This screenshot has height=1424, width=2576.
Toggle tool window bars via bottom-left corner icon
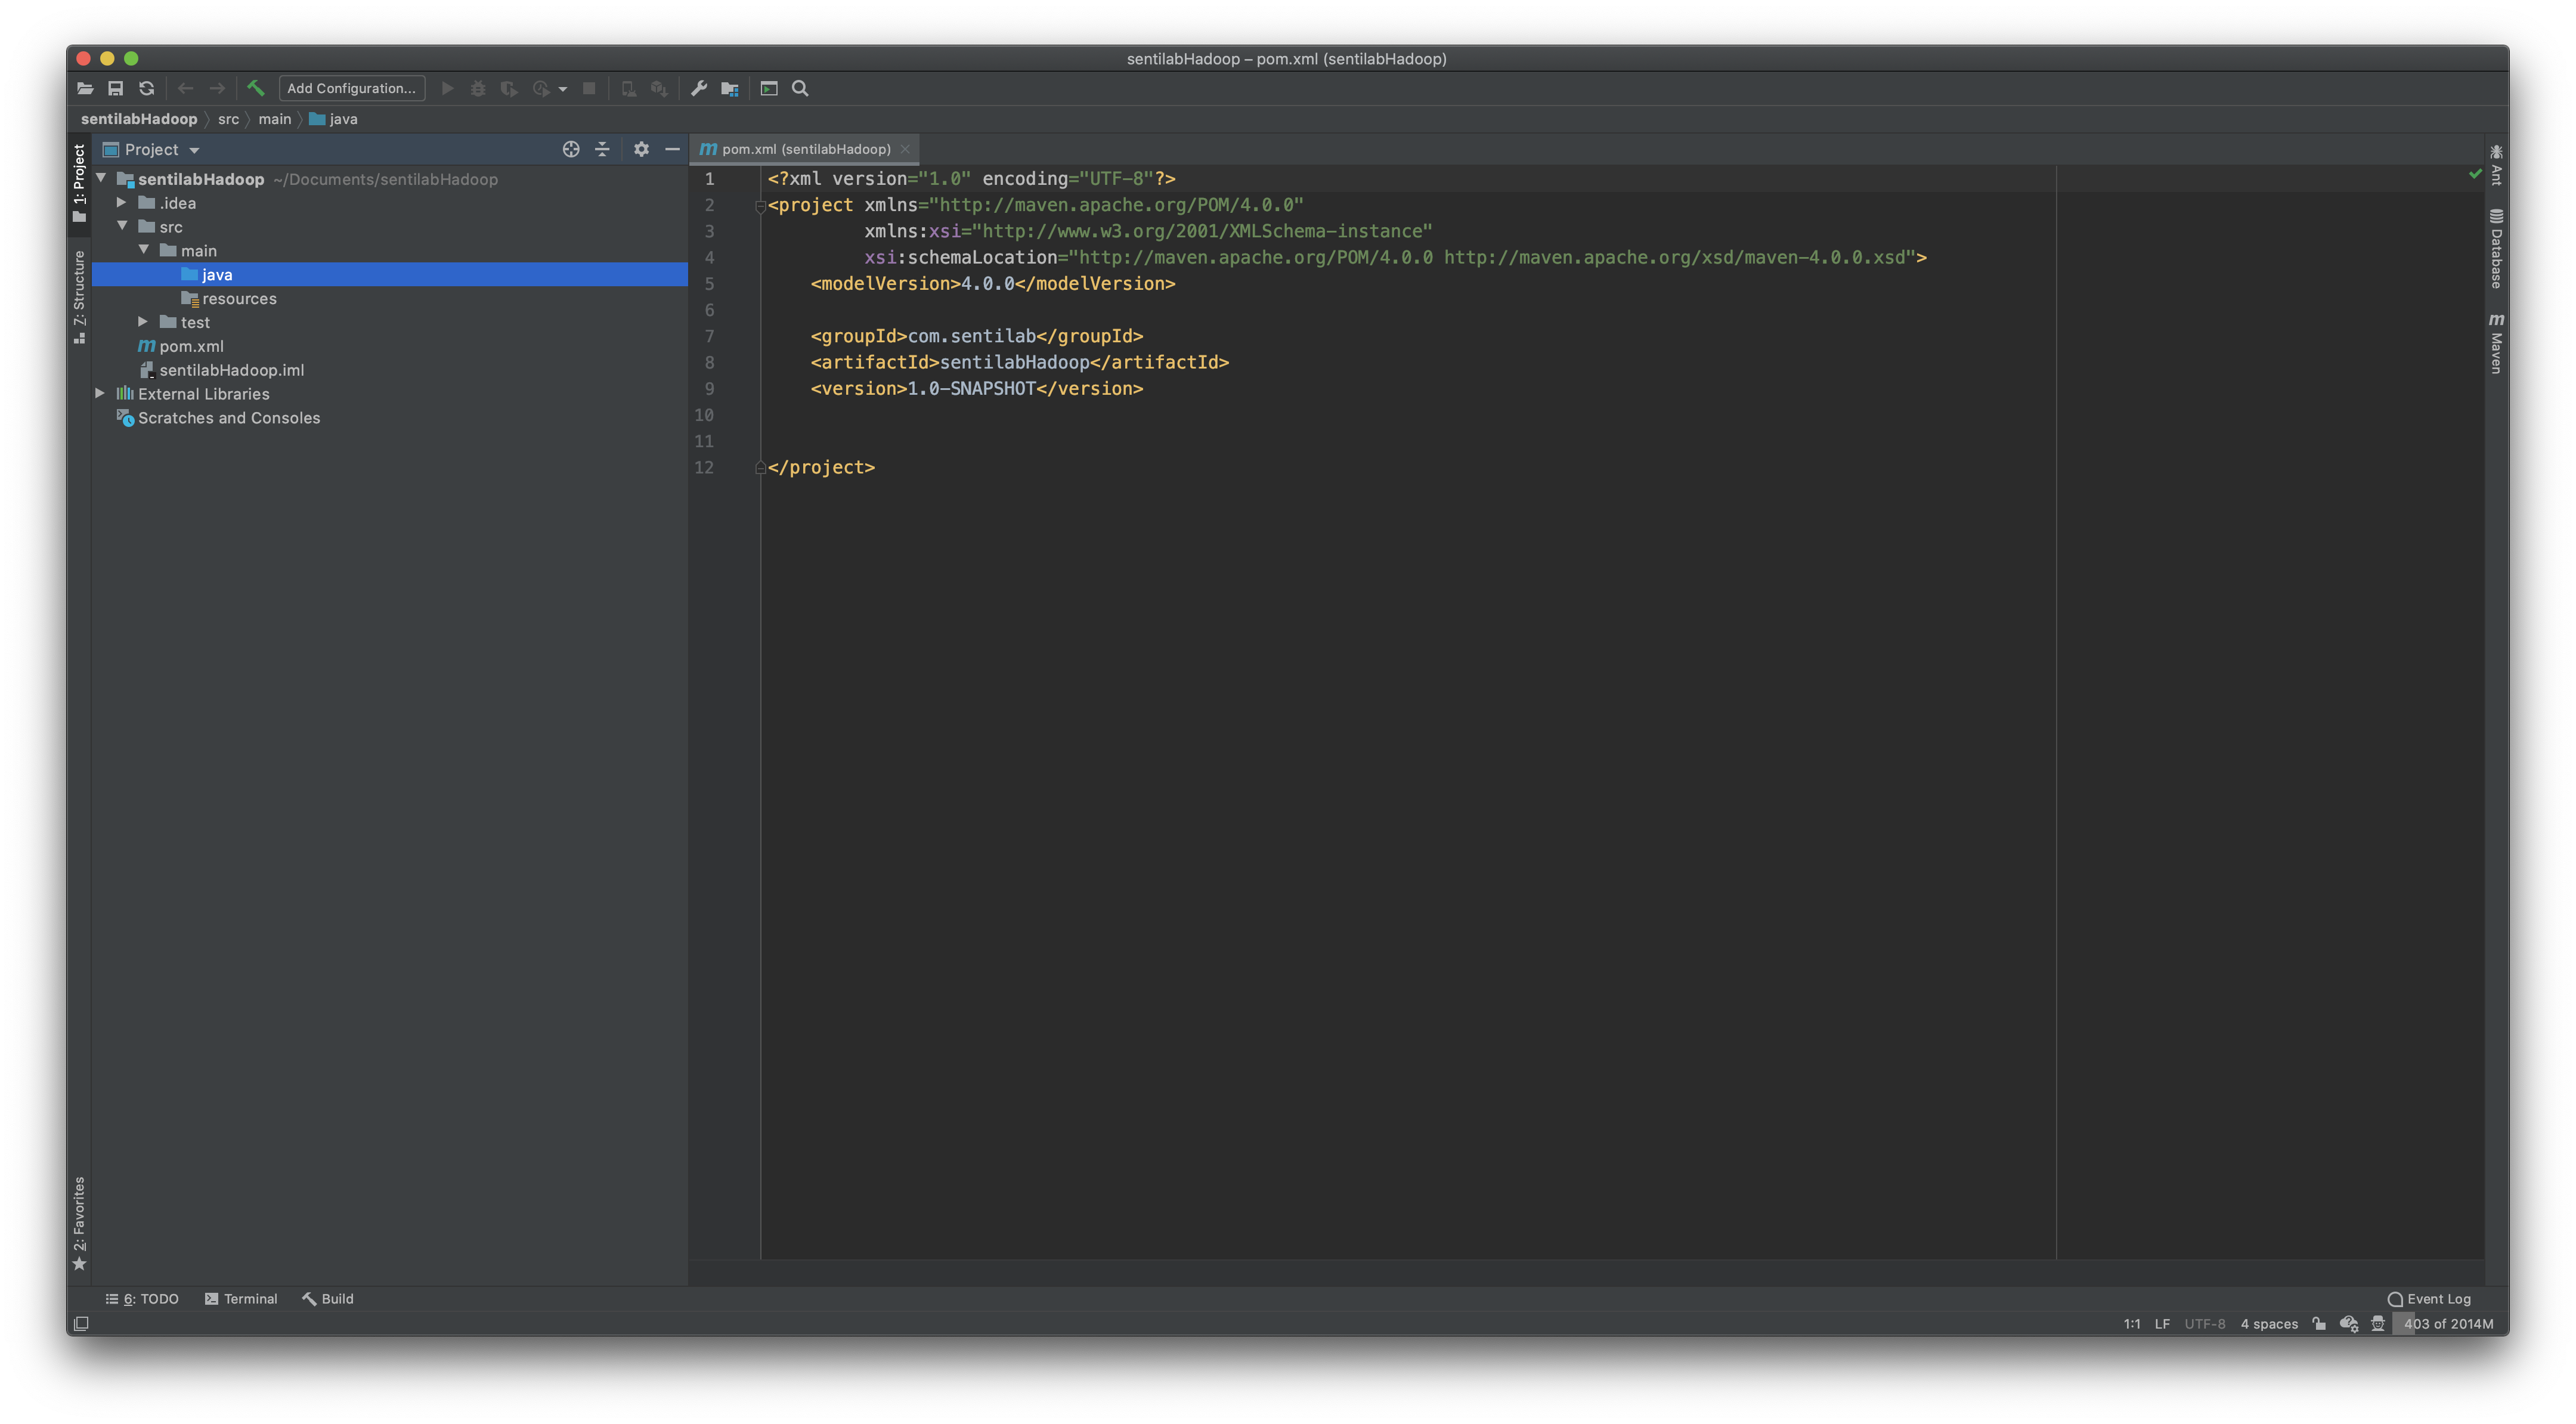[81, 1323]
